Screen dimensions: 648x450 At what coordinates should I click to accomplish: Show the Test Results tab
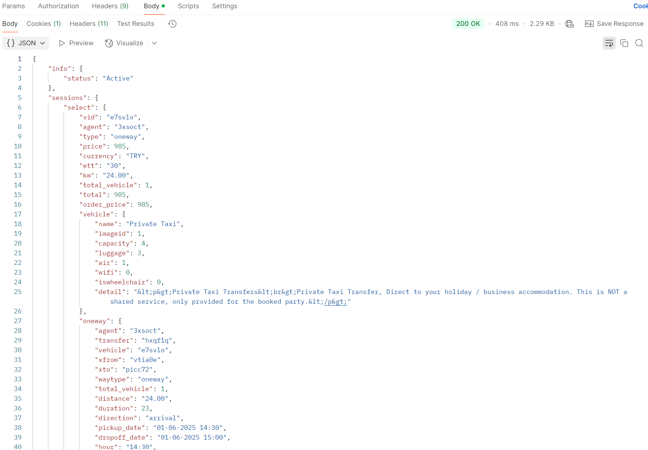tap(136, 24)
